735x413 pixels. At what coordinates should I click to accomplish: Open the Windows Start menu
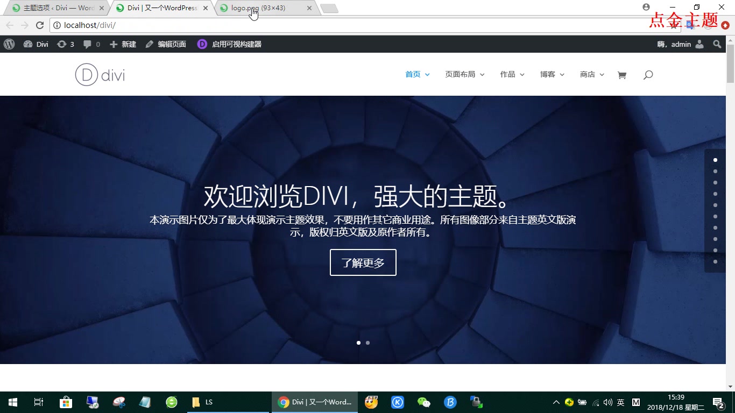(13, 402)
